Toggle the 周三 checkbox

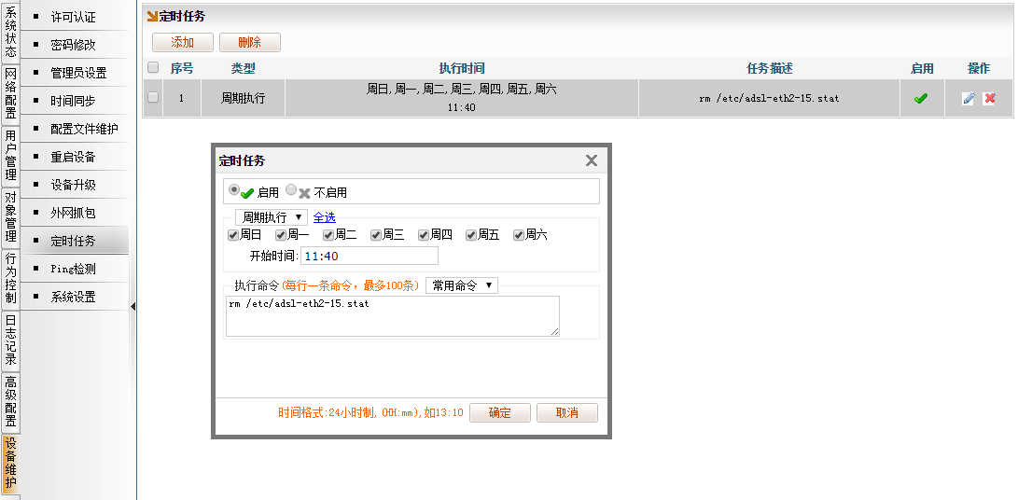click(376, 235)
